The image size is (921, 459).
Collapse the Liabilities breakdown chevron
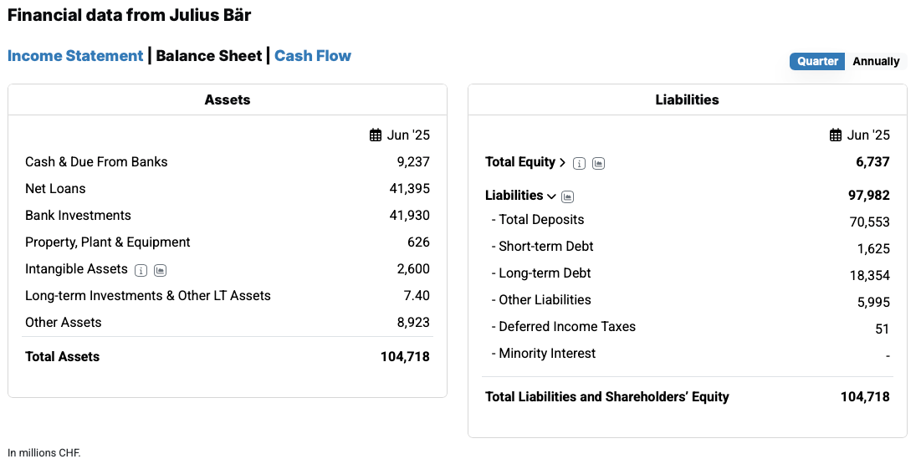[x=551, y=196]
